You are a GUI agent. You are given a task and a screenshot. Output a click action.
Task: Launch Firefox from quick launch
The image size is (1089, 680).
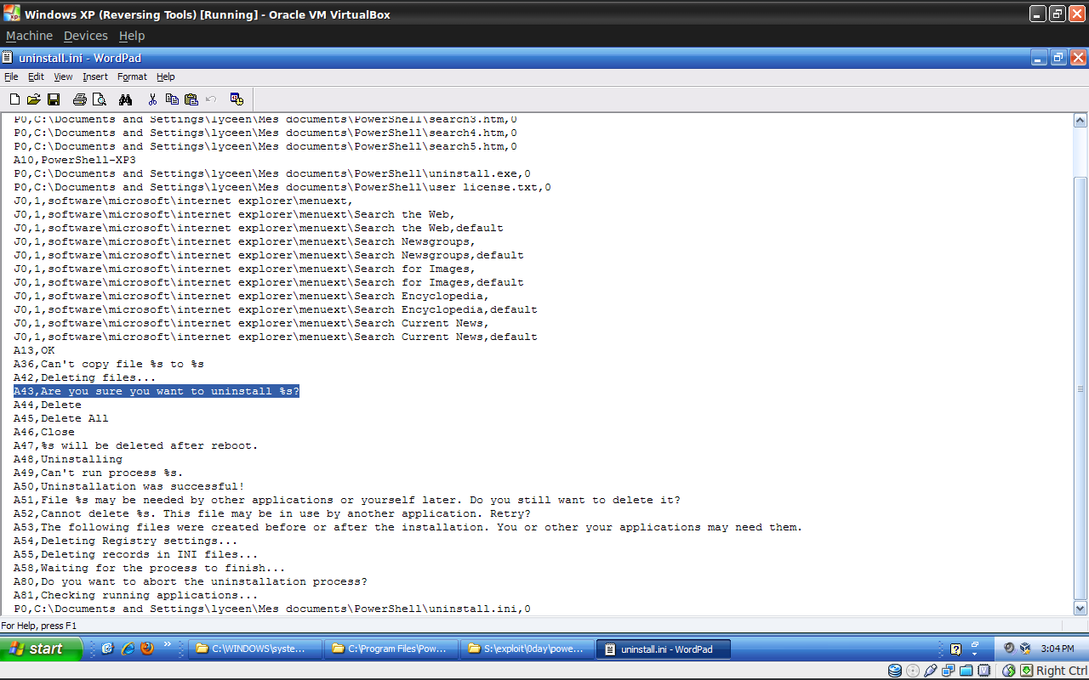(x=147, y=649)
